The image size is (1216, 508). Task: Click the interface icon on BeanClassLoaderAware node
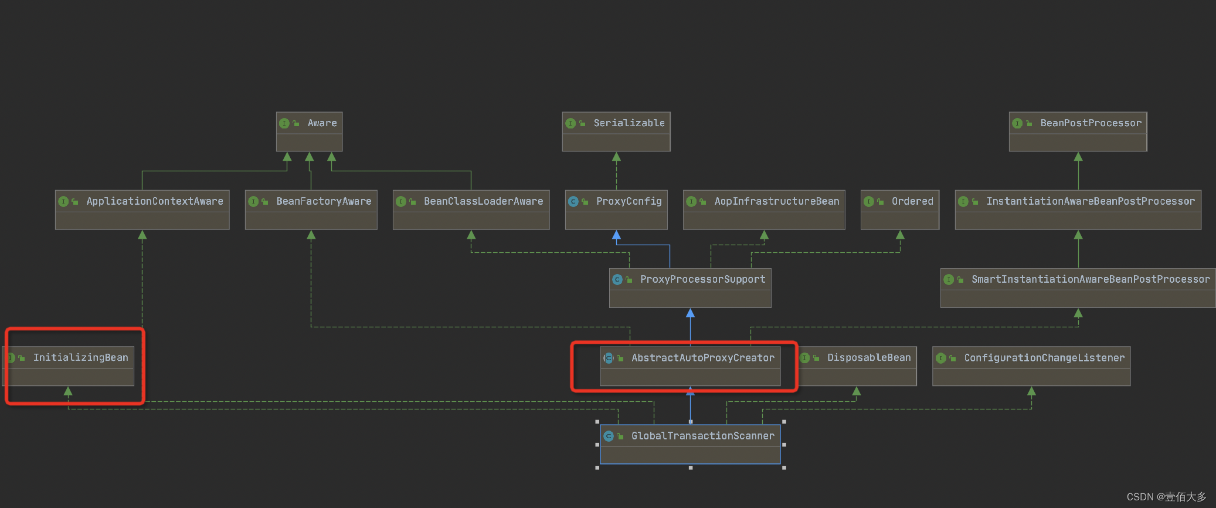[401, 201]
